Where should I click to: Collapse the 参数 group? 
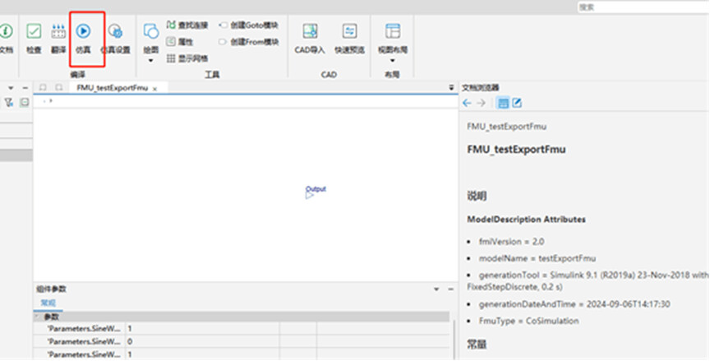[38, 317]
